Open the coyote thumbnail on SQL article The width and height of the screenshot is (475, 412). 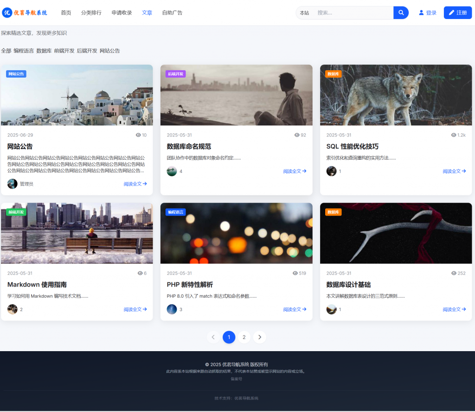click(x=396, y=95)
